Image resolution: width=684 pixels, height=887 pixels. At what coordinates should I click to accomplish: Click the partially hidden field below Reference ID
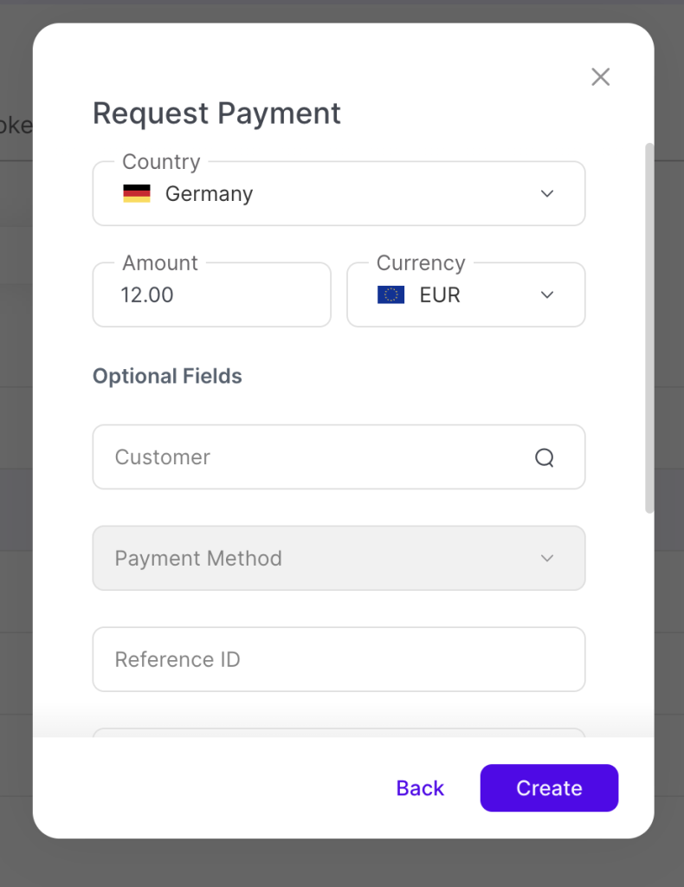[339, 733]
